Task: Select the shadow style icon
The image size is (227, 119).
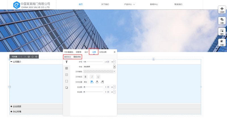Action: pyautogui.click(x=66, y=88)
